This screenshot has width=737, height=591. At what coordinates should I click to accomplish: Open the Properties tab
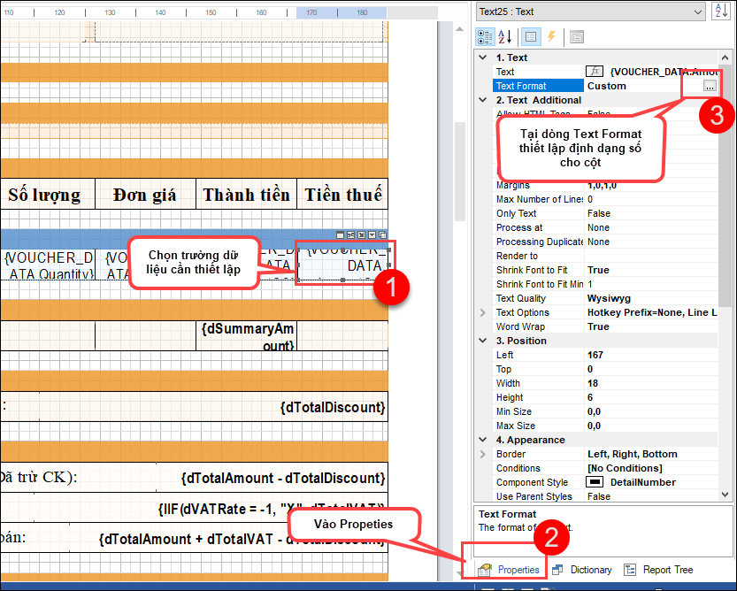click(x=510, y=570)
